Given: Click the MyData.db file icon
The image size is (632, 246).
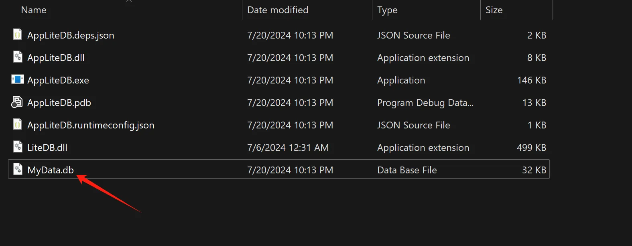Looking at the screenshot, I should coord(17,169).
